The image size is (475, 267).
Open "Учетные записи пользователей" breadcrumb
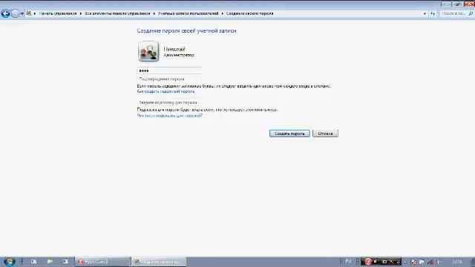pos(188,13)
